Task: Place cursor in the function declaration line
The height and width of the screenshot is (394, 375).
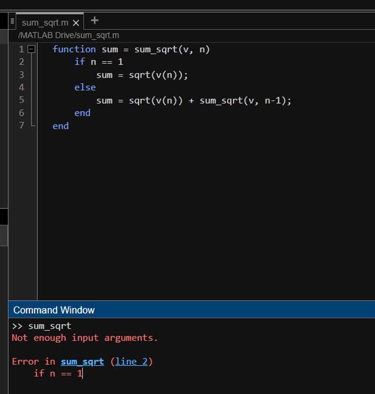Action: [131, 49]
